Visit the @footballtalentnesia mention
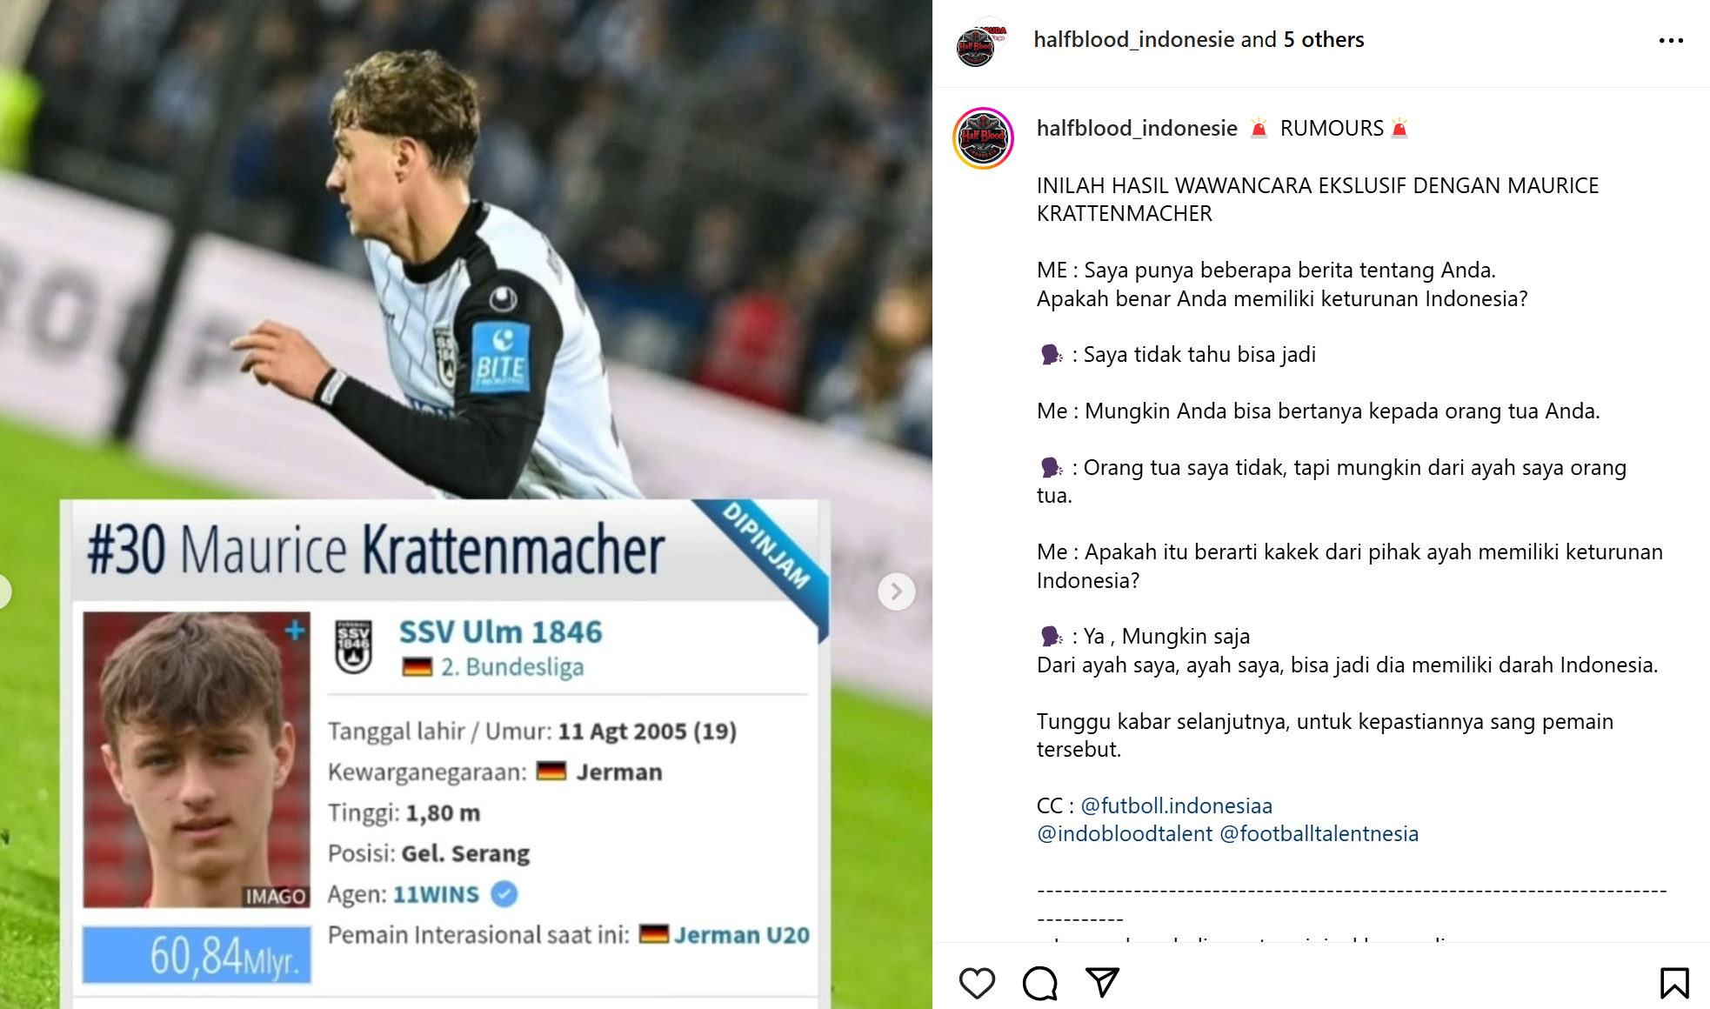 coord(1319,833)
